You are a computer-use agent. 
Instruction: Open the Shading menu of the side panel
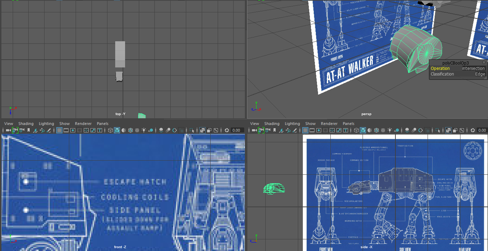(272, 124)
